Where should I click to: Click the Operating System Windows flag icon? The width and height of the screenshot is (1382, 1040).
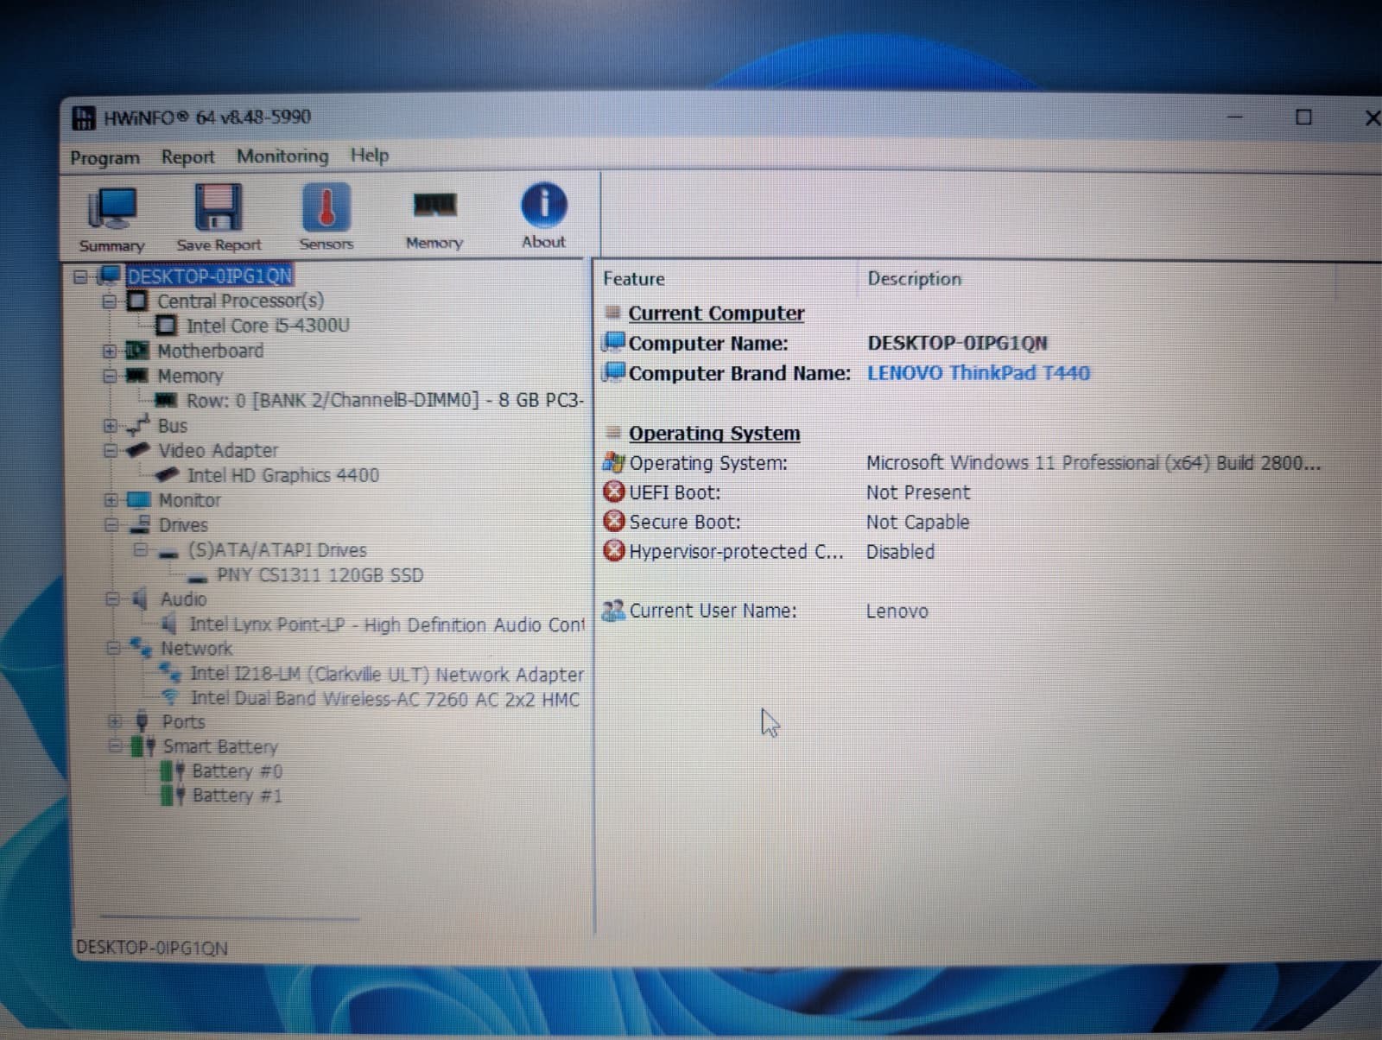[x=614, y=462]
